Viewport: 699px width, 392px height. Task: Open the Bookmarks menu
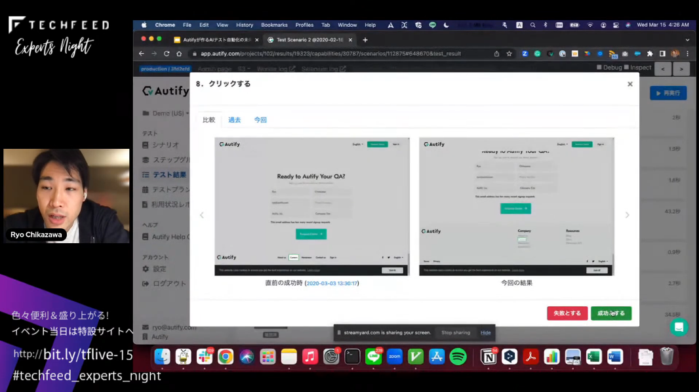(x=274, y=25)
